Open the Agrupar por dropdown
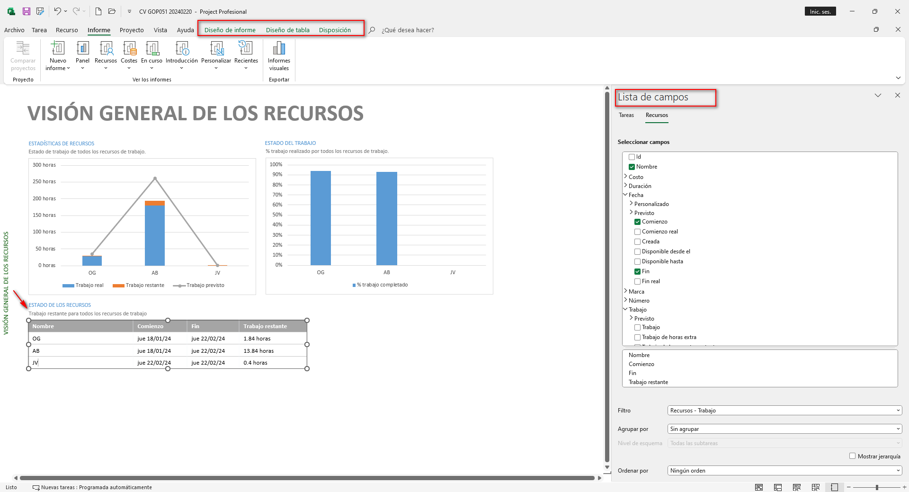The width and height of the screenshot is (909, 492). 784,429
